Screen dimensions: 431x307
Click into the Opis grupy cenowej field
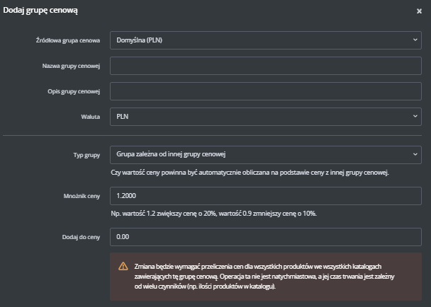(x=266, y=91)
